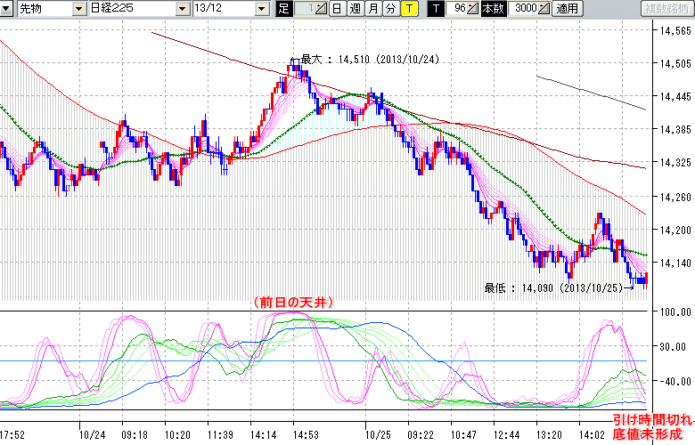This screenshot has width=695, height=445.
Task: Select minute bars (分) timeframe
Action: coord(390,9)
